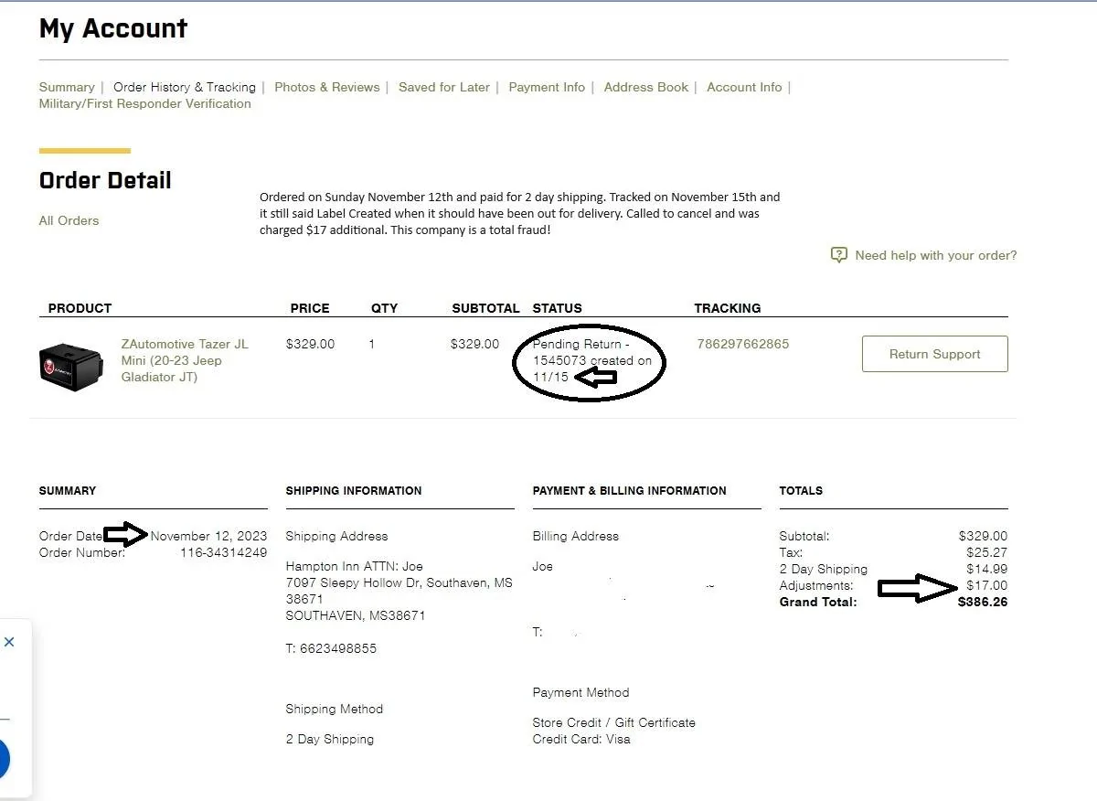This screenshot has height=801, width=1097.
Task: Click the Need help with your order link
Action: (935, 255)
